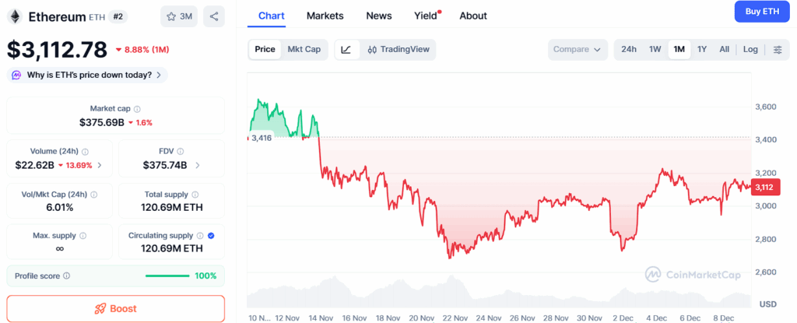The image size is (797, 323).
Task: Select the 1Y time range
Action: 702,49
